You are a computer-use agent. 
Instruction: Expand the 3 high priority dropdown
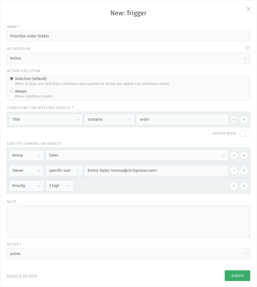[x=60, y=186]
